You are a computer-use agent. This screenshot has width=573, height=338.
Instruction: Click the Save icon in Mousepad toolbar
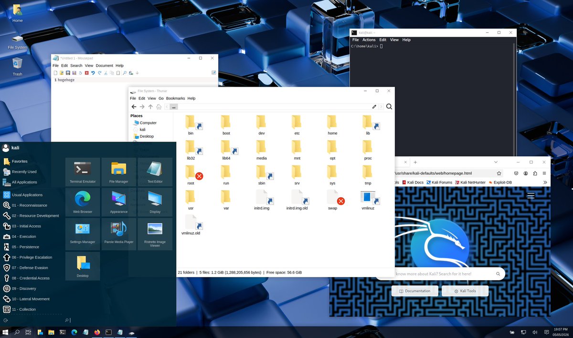(68, 73)
